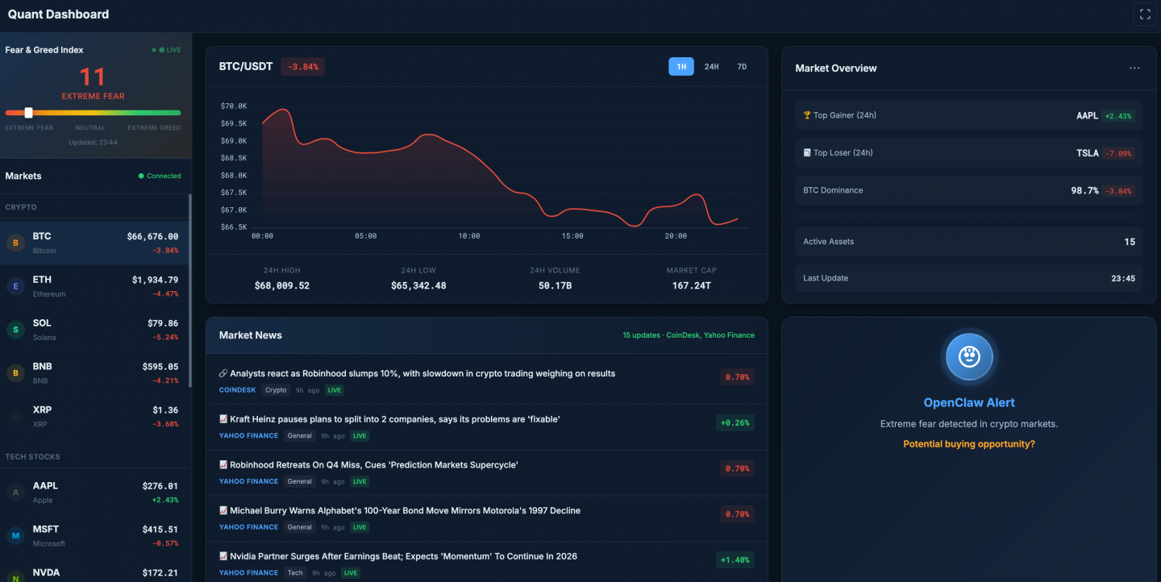Click the fullscreen expand icon
Image resolution: width=1161 pixels, height=582 pixels.
tap(1145, 14)
